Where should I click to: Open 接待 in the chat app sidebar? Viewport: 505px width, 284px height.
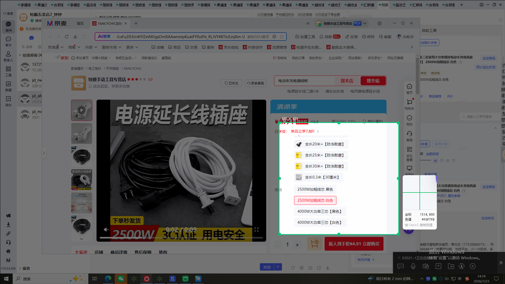(8, 27)
